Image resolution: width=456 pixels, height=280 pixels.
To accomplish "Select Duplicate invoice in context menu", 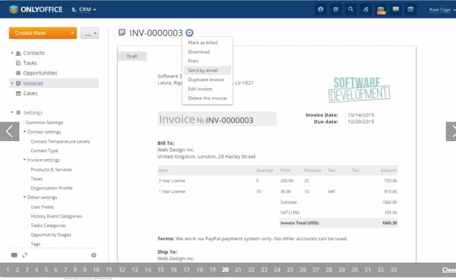I will (206, 80).
